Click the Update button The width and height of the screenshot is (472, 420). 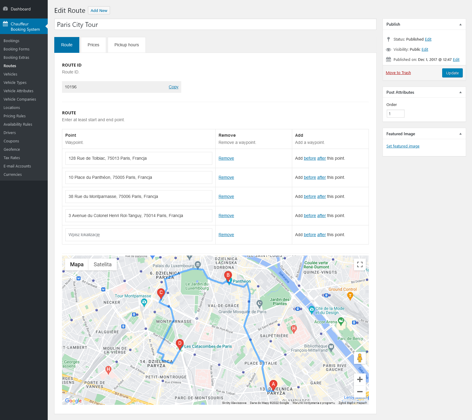tap(452, 73)
